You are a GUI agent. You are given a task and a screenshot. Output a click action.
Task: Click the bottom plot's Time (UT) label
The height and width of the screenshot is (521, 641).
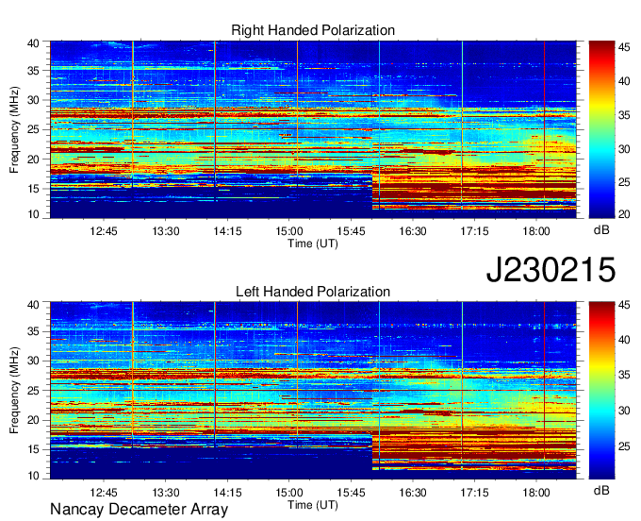tap(313, 505)
